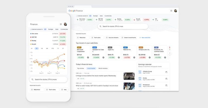Click list icon on Vaccine dreams chip
Viewport: 208px width, 108px height.
107,38
